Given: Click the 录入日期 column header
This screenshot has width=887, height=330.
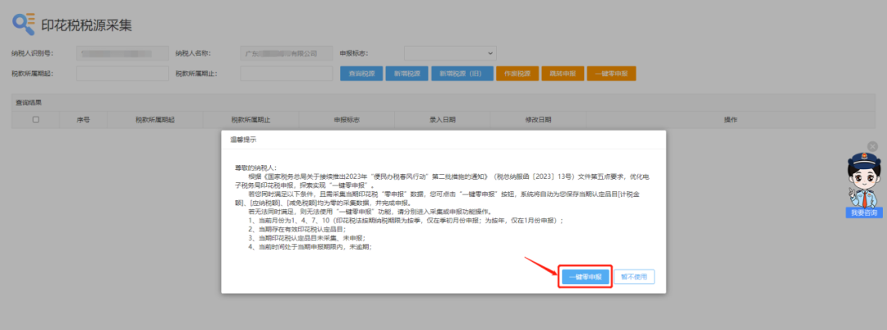Looking at the screenshot, I should point(443,120).
